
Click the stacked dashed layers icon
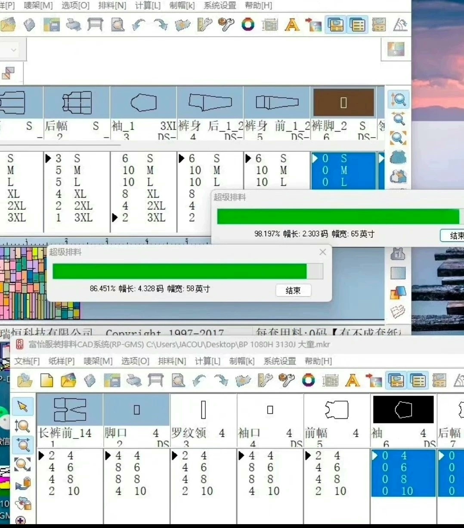click(x=398, y=311)
